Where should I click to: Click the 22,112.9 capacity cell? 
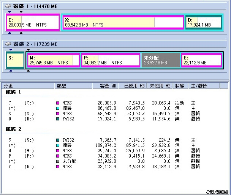tap(107, 167)
